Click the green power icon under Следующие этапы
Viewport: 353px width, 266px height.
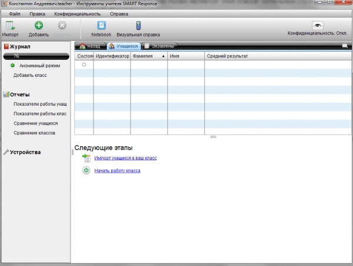click(x=86, y=170)
